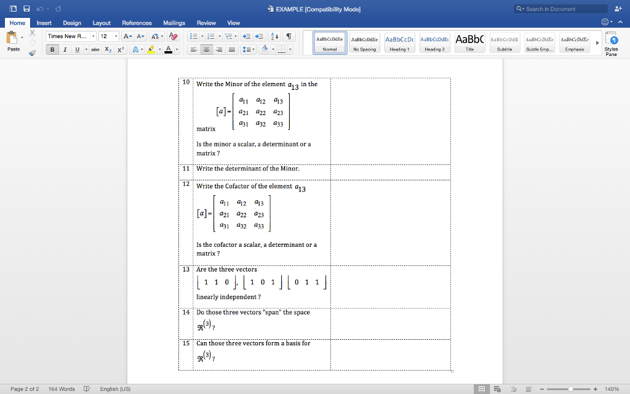The height and width of the screenshot is (394, 630).
Task: Open spelling and grammar check in status bar
Action: tap(87, 389)
